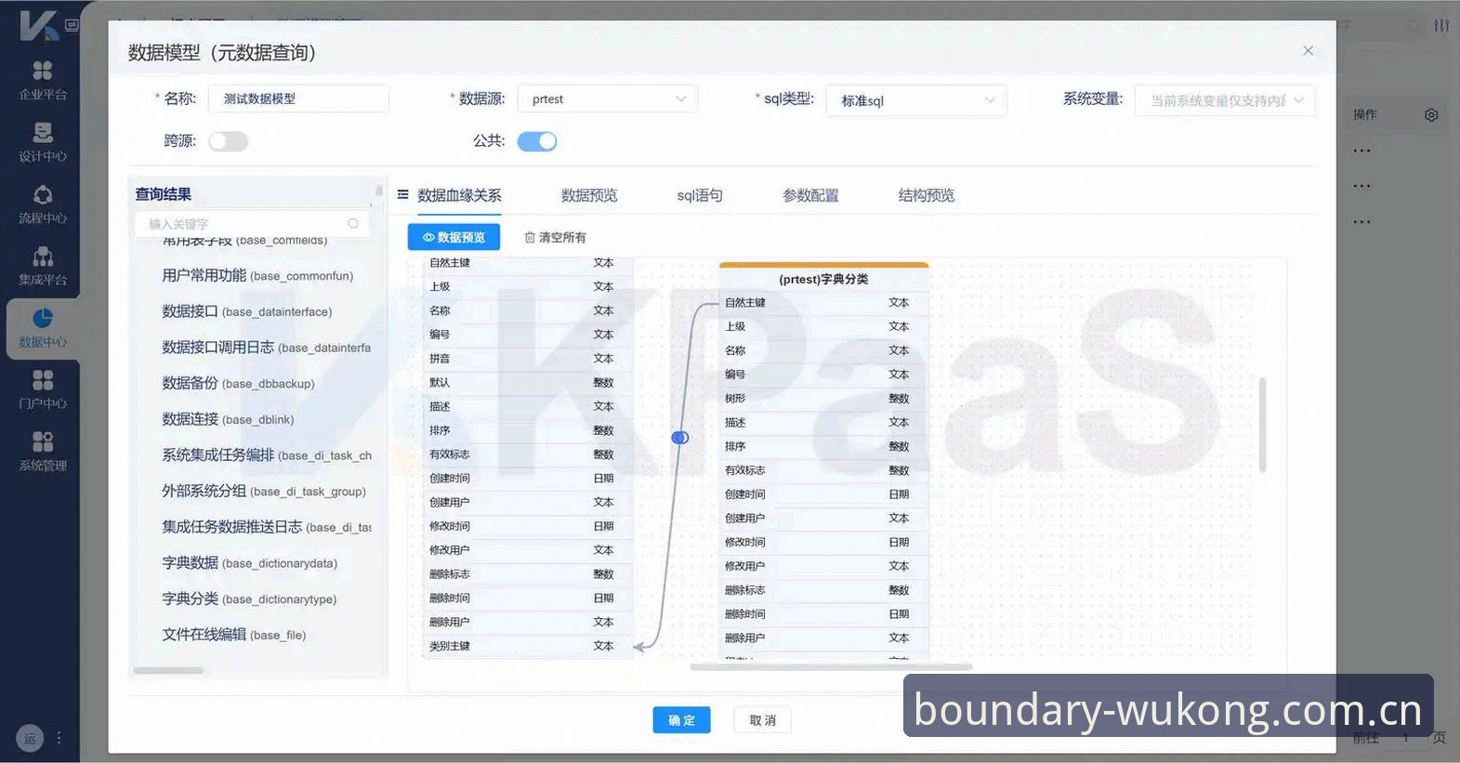Click the user avatar at sidebar bottom
Image resolution: width=1460 pixels, height=763 pixels.
click(30, 739)
